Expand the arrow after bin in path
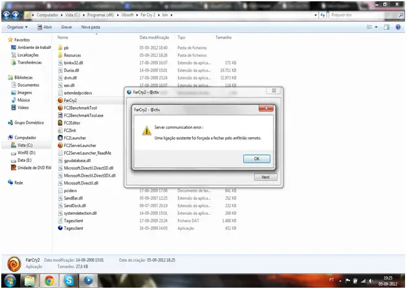Screen dimensions: 407x289 171,15
